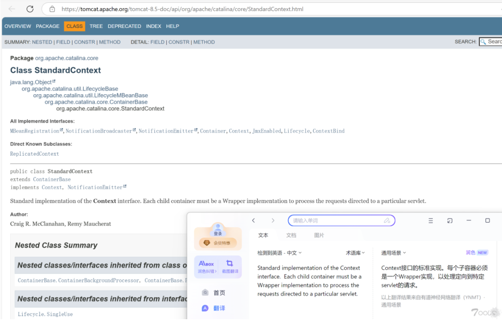The image size is (502, 322).
Task: Open the general scenario (通用场景) dropdown
Action: pyautogui.click(x=394, y=253)
